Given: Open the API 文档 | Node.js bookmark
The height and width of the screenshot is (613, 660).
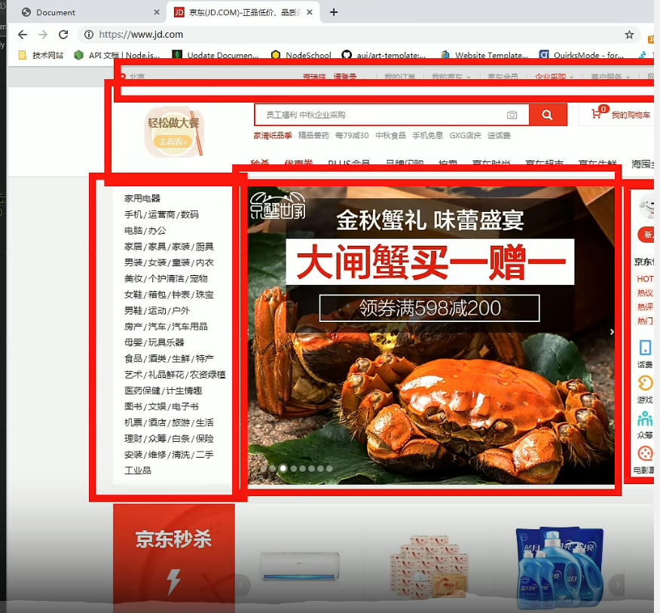Looking at the screenshot, I should [x=117, y=55].
